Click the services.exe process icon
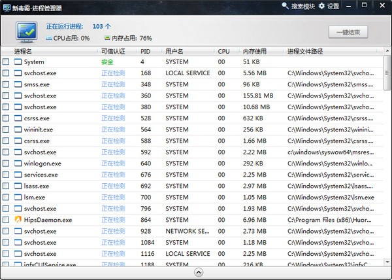392x280 pixels. point(18,175)
